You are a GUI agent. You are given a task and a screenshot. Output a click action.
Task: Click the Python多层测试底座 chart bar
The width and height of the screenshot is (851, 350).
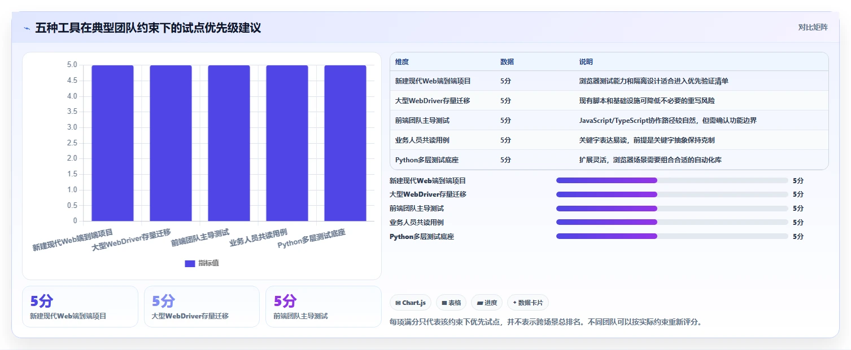click(x=345, y=143)
